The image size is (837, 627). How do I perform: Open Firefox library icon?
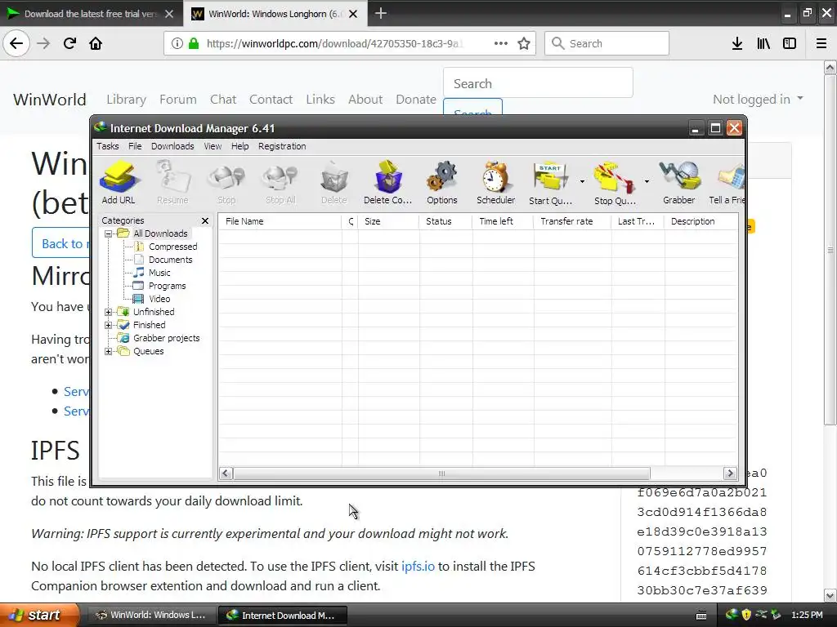pyautogui.click(x=763, y=43)
